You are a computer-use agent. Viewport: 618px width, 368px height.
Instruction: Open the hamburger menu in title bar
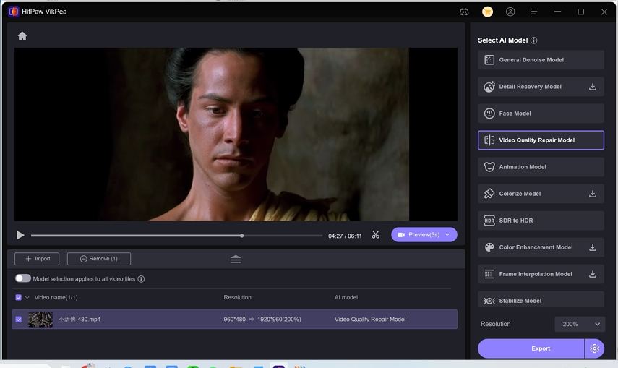pos(533,12)
